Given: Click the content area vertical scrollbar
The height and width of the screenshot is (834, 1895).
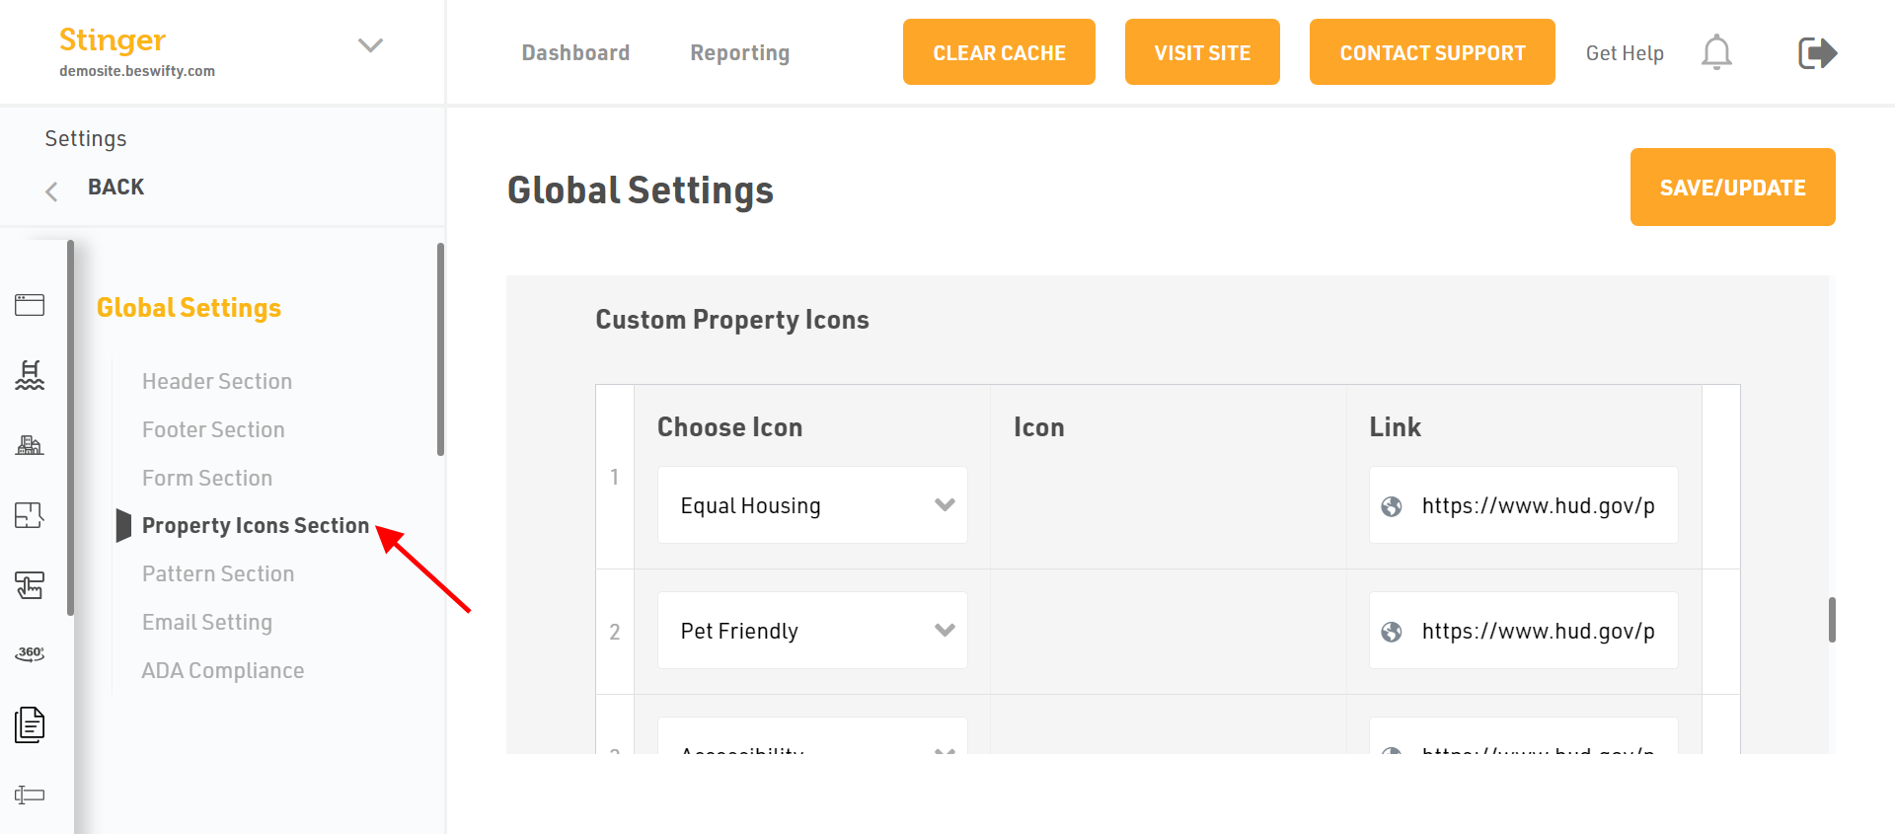Looking at the screenshot, I should 1832,620.
